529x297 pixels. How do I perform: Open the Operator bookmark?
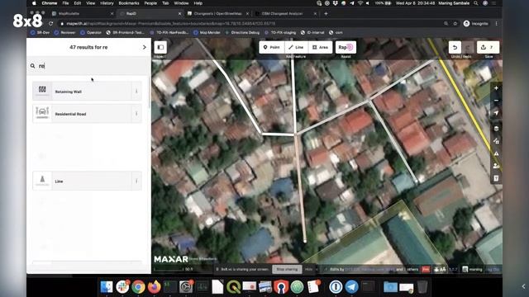91,33
